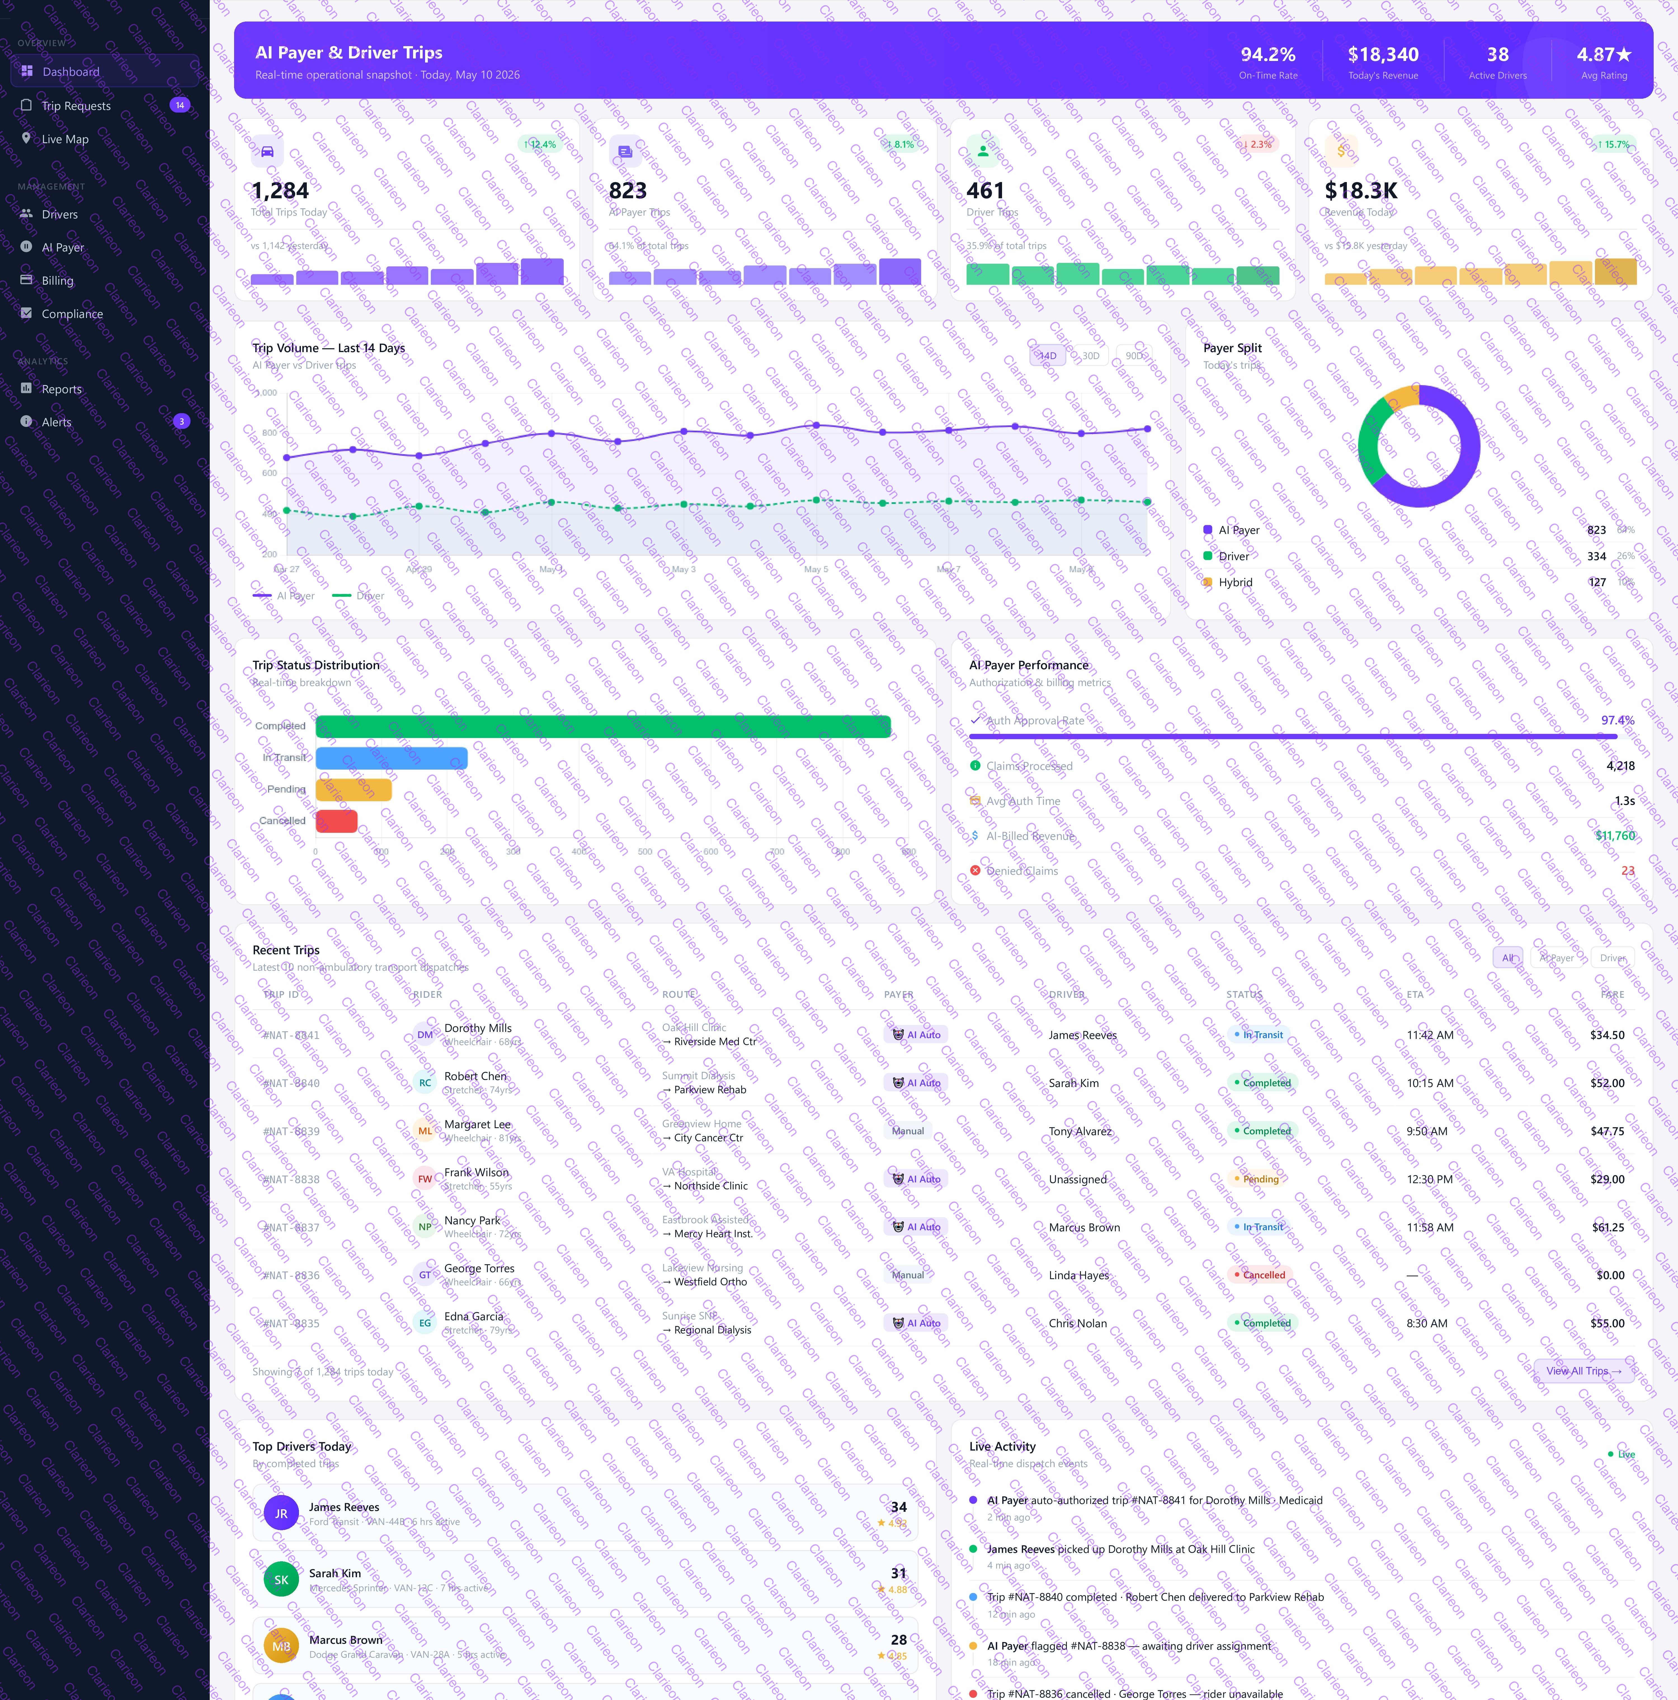
Task: Click the icon beside Avg Auth Time
Action: 975,801
